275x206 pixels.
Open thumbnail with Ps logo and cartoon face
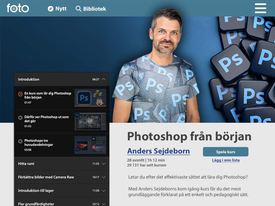click(x=90, y=98)
